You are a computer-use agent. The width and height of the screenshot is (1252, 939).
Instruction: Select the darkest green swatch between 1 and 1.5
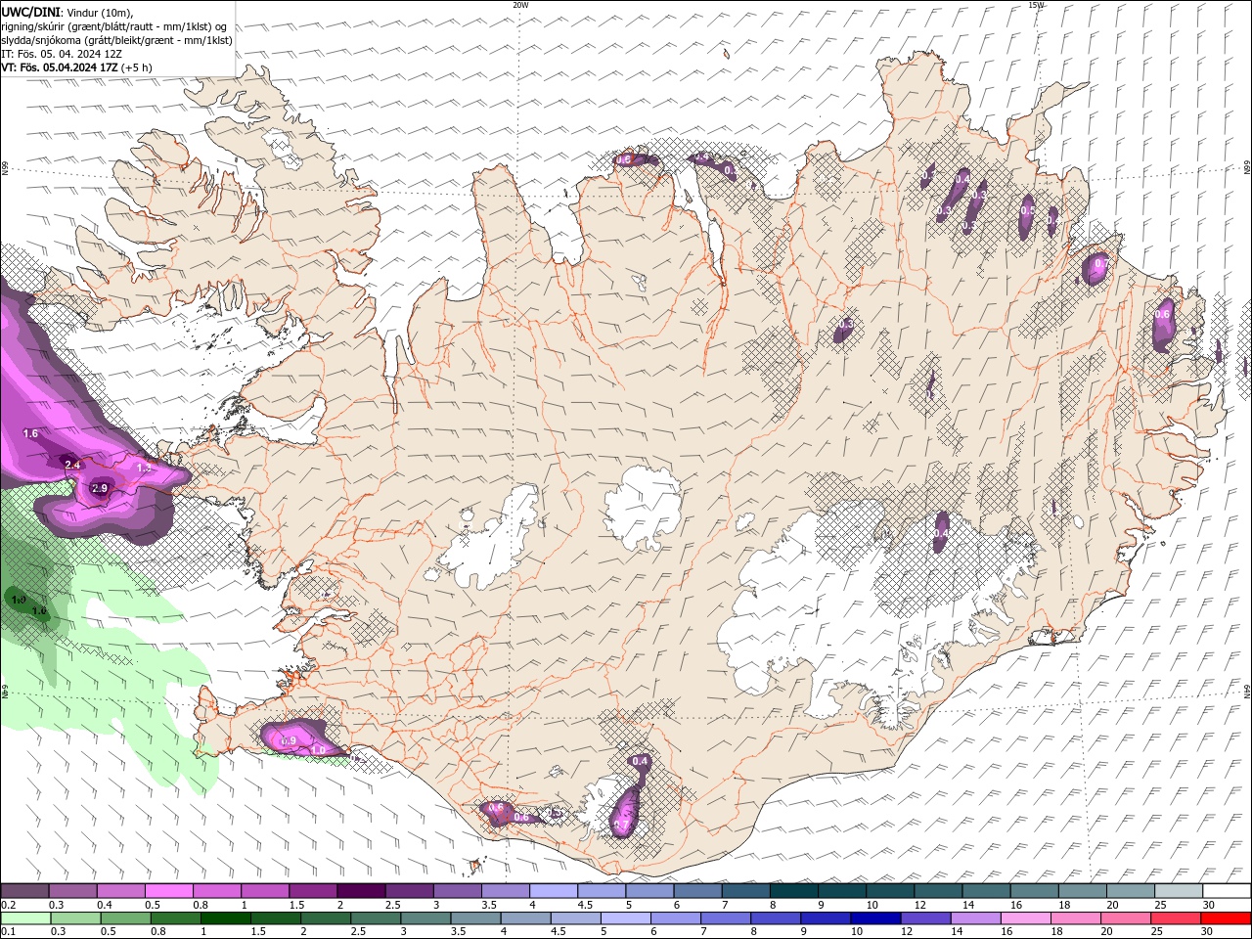(225, 918)
